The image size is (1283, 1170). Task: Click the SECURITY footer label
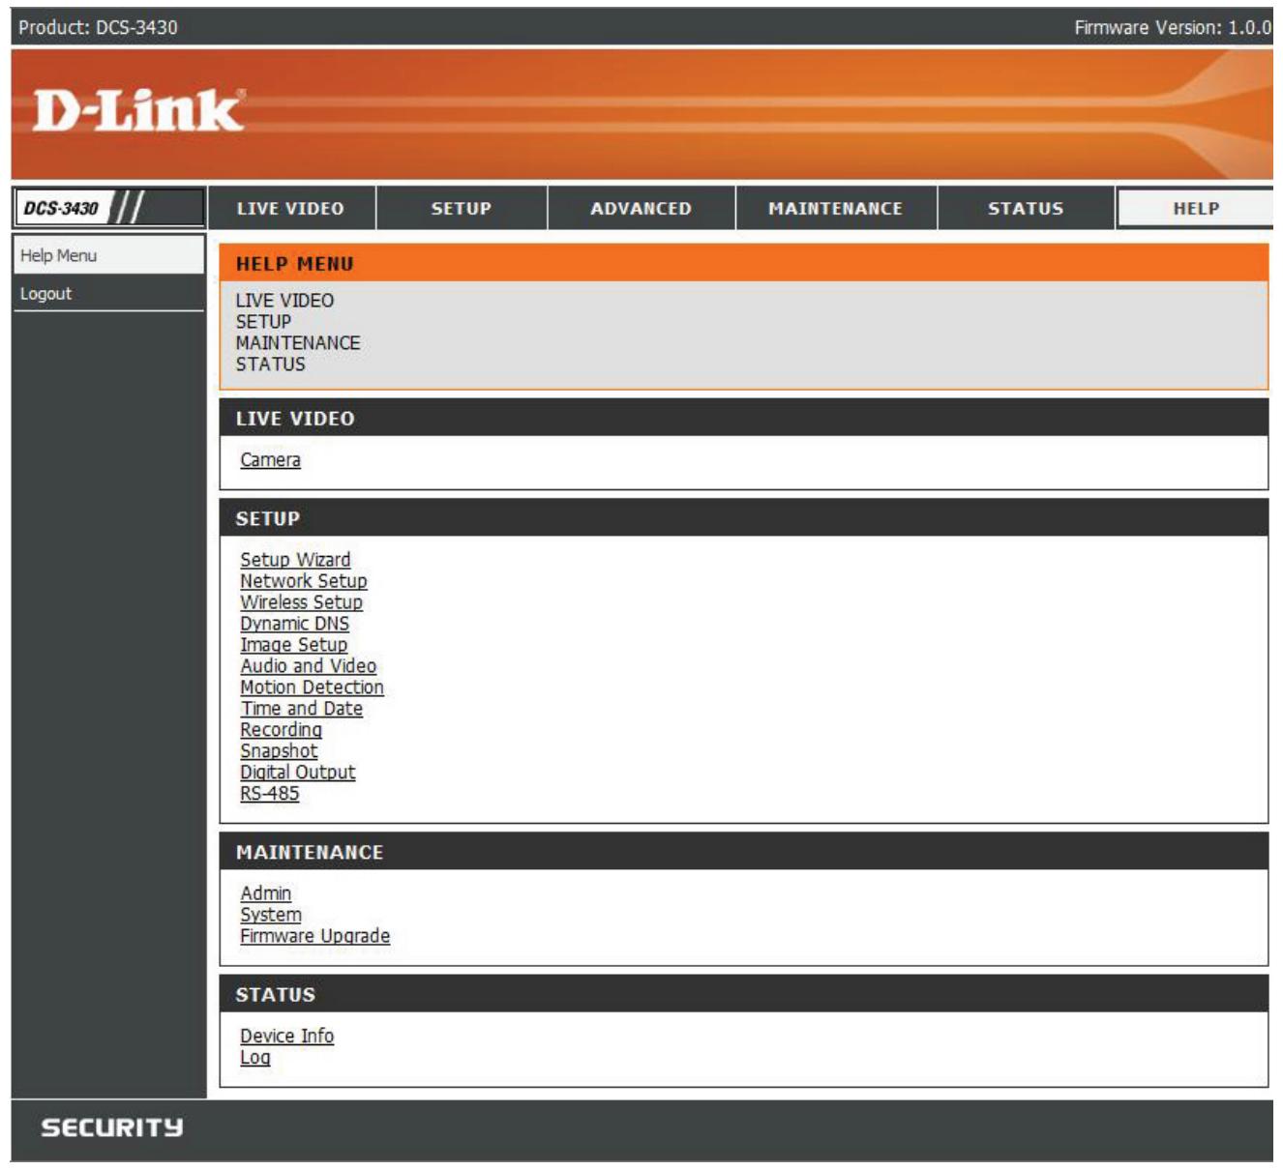(111, 1127)
